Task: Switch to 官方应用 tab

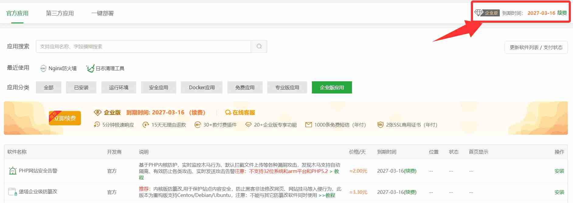Action: point(17,13)
